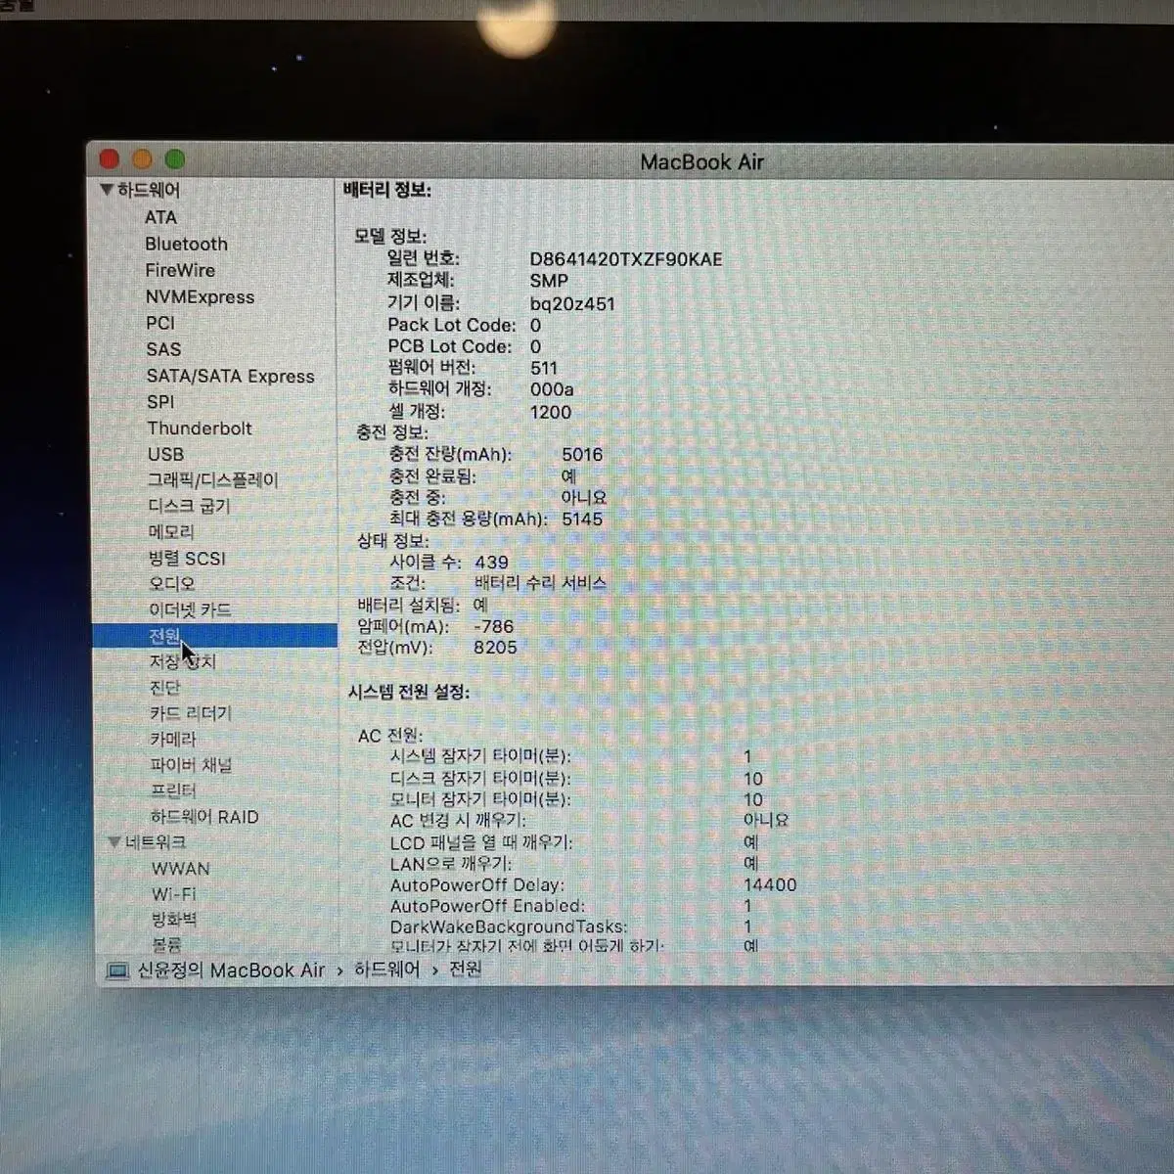Click max charge capacity value 5145
1174x1174 pixels.
(582, 519)
